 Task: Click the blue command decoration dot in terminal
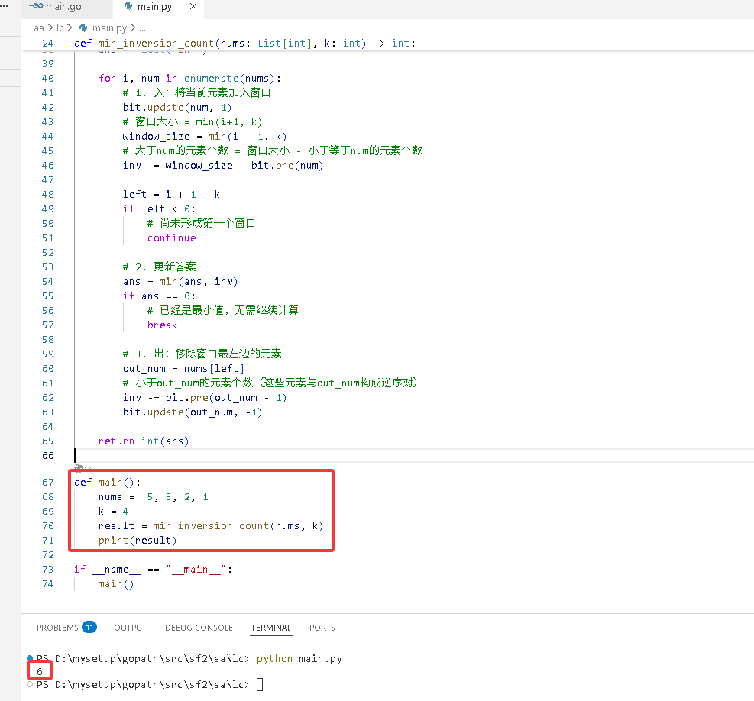pyautogui.click(x=30, y=657)
